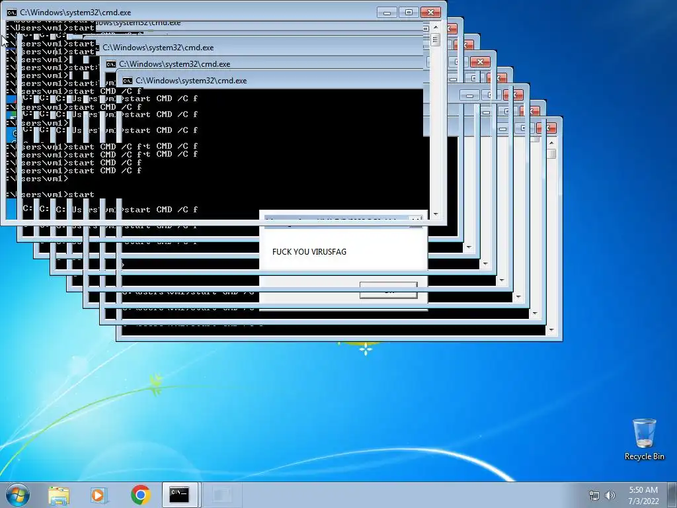Maximize the frontmost cmd.exe window

click(x=409, y=13)
